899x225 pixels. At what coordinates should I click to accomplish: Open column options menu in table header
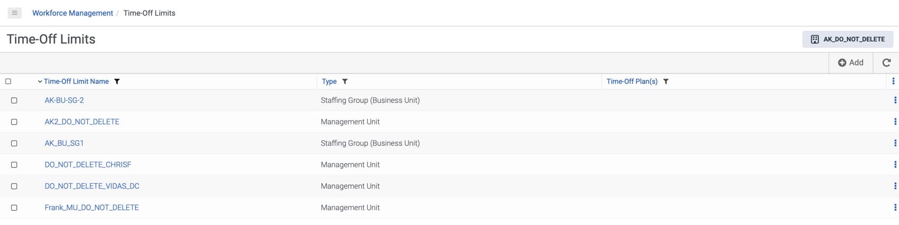[893, 81]
